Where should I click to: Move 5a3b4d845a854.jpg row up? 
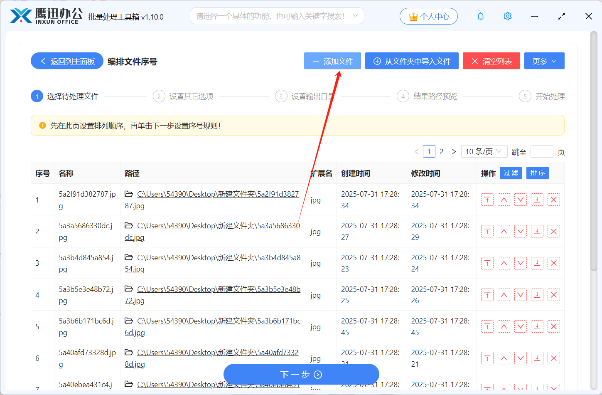pyautogui.click(x=504, y=263)
